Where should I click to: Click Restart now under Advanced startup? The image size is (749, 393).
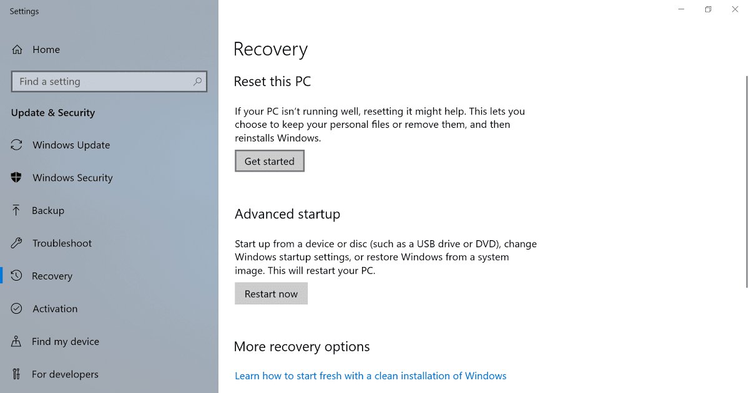coord(271,294)
